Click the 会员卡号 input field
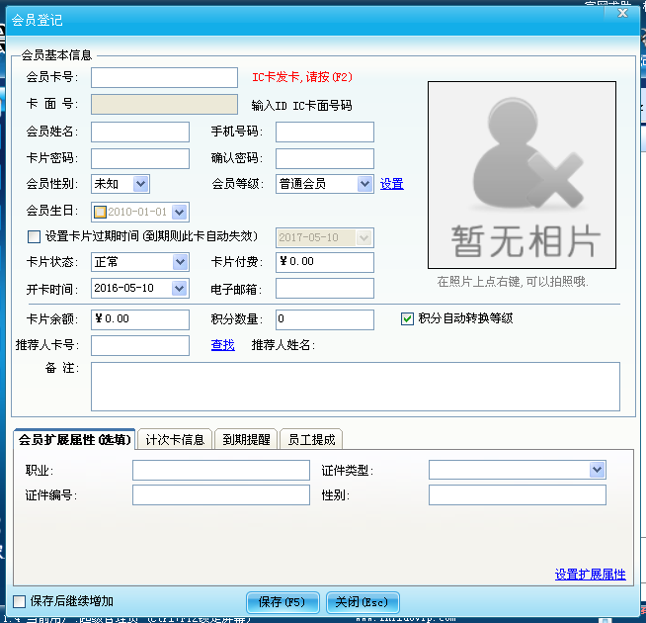 click(164, 77)
